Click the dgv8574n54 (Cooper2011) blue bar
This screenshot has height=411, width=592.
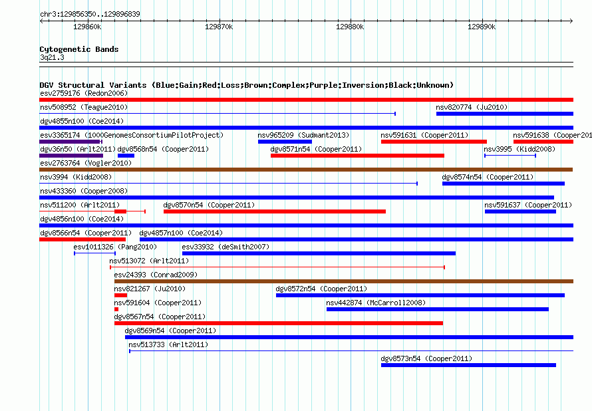point(504,184)
